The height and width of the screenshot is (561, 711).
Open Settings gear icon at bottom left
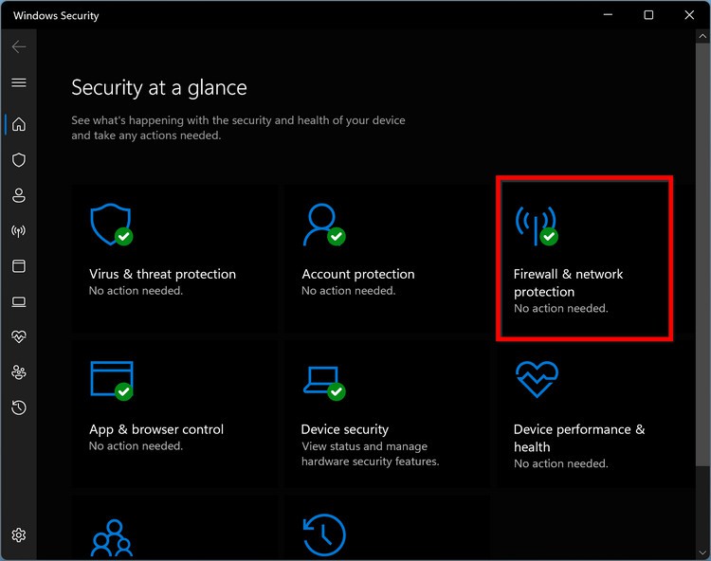tap(18, 535)
